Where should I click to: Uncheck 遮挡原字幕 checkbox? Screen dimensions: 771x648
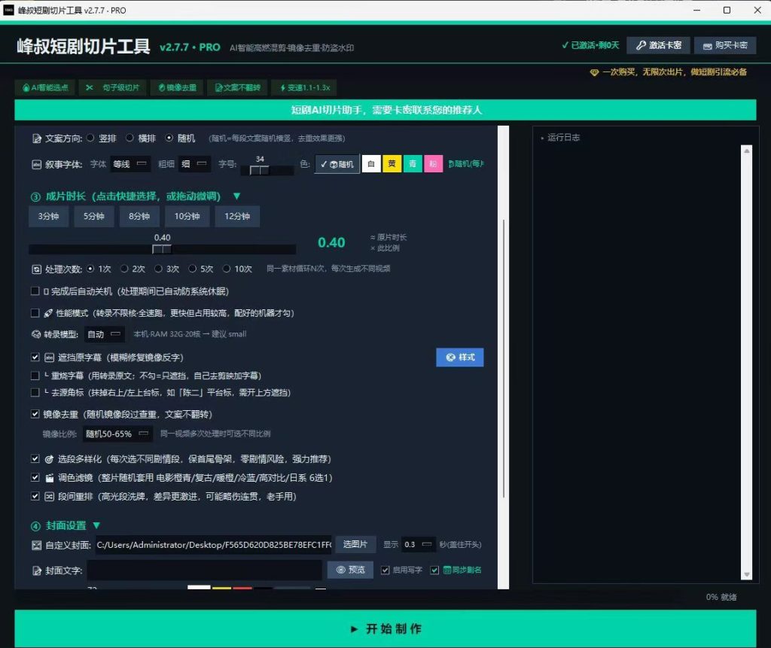pos(35,357)
